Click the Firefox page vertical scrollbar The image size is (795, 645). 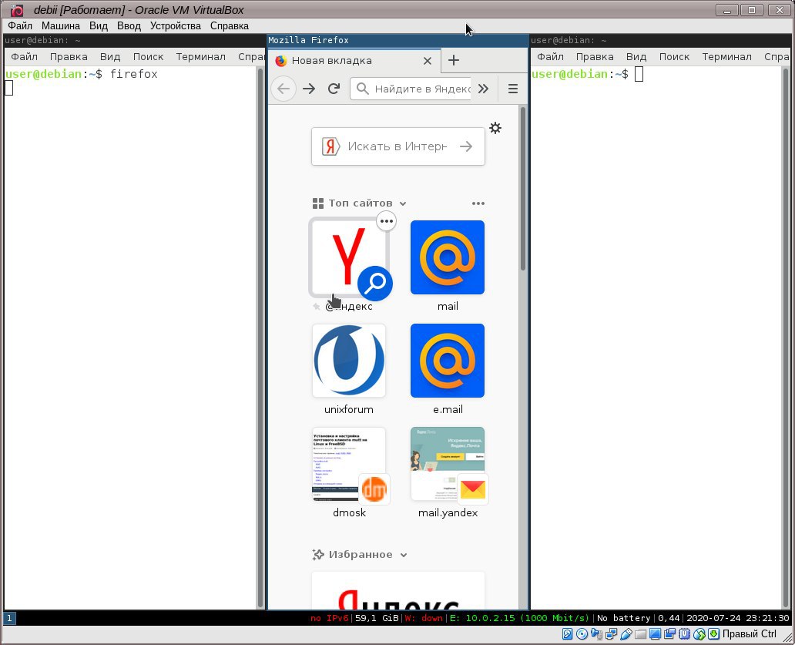coord(523,189)
